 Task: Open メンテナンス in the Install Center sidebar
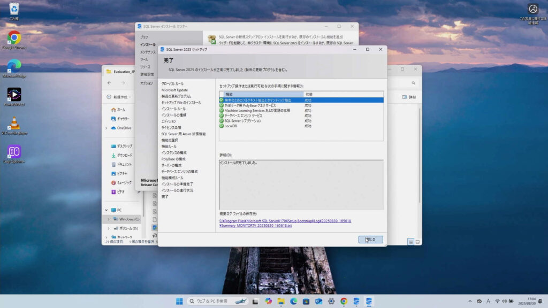[148, 52]
